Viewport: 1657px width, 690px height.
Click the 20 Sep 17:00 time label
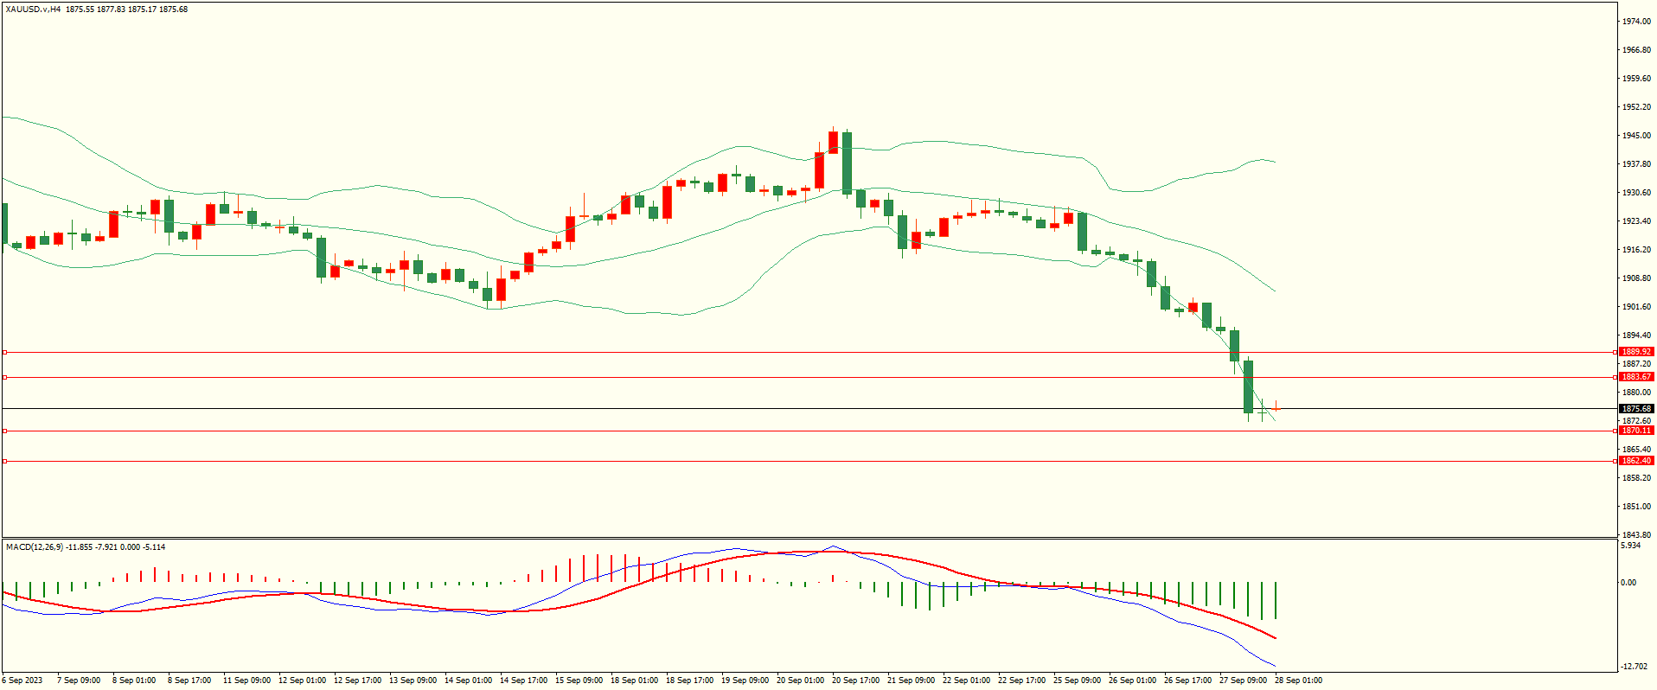pos(855,680)
